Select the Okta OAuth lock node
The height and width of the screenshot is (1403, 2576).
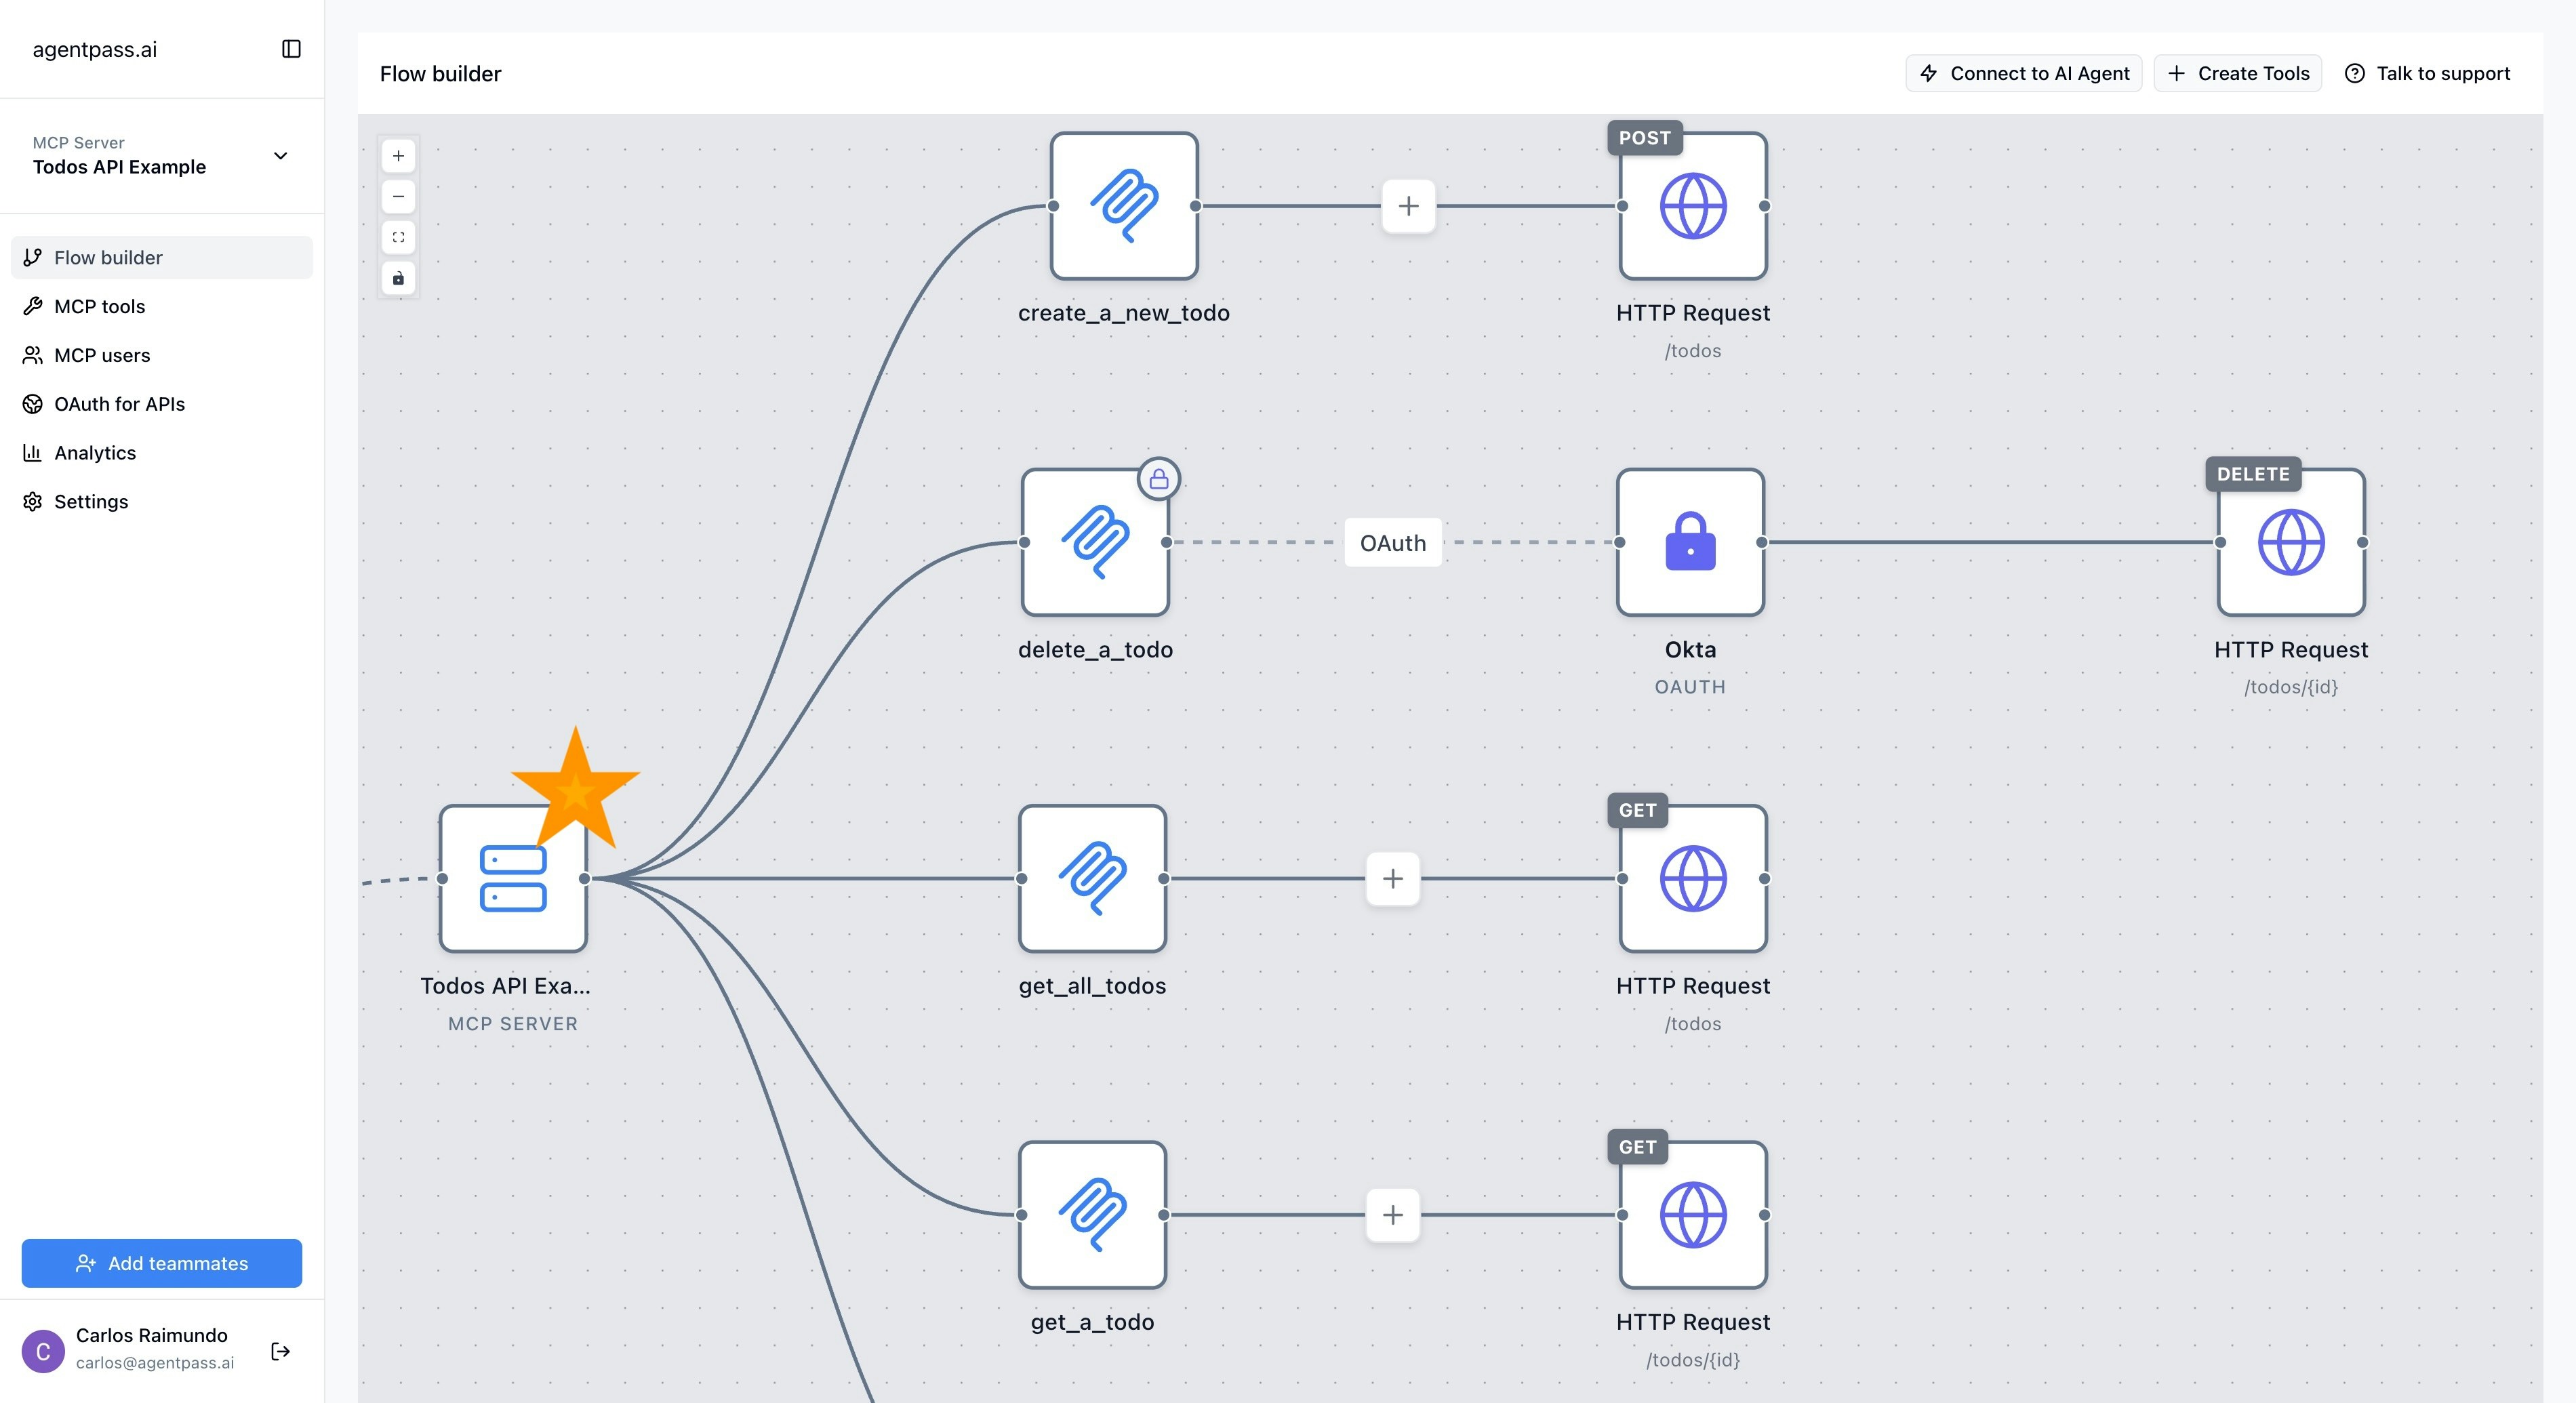point(1690,542)
